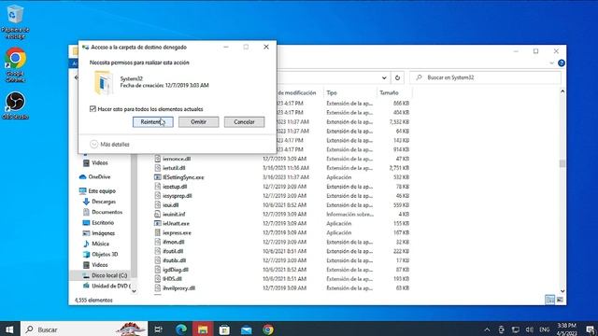The height and width of the screenshot is (336, 598).
Task: Open Música in the navigation pane
Action: [100, 244]
